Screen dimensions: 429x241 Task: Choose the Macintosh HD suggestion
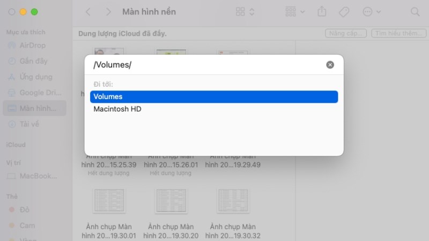tap(214, 109)
